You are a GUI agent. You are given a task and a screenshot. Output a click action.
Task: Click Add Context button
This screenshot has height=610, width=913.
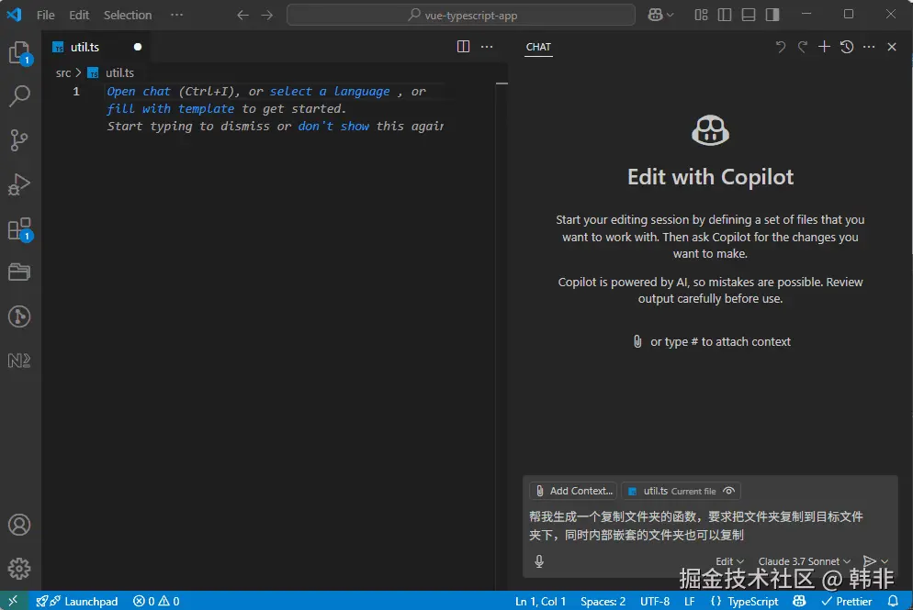pos(573,491)
